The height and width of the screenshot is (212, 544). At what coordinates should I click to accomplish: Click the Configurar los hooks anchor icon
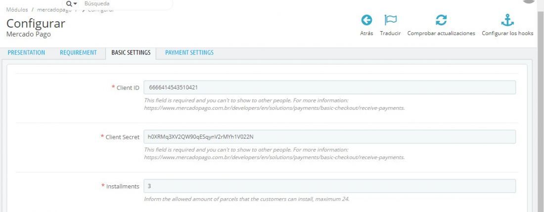point(507,20)
